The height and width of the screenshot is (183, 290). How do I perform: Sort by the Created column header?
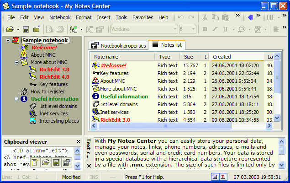click(237, 57)
